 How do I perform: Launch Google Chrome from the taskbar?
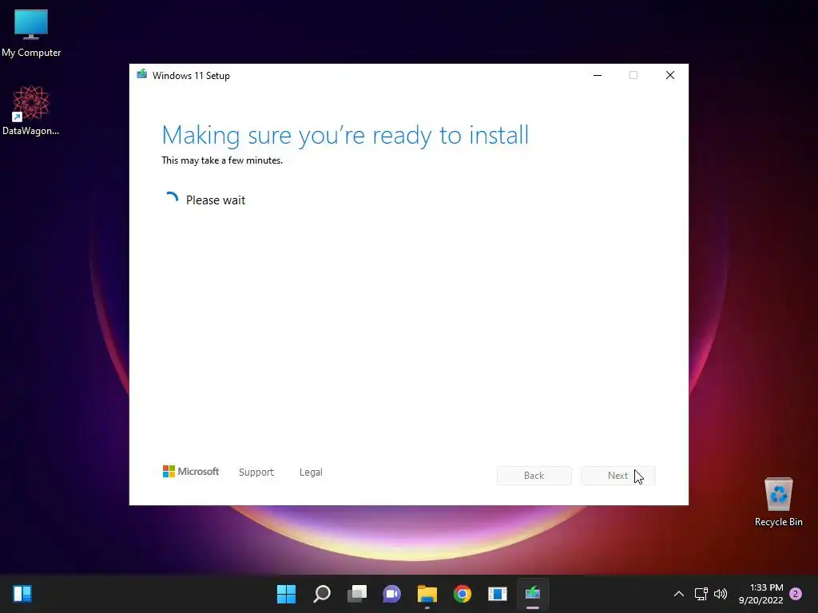[x=463, y=594]
